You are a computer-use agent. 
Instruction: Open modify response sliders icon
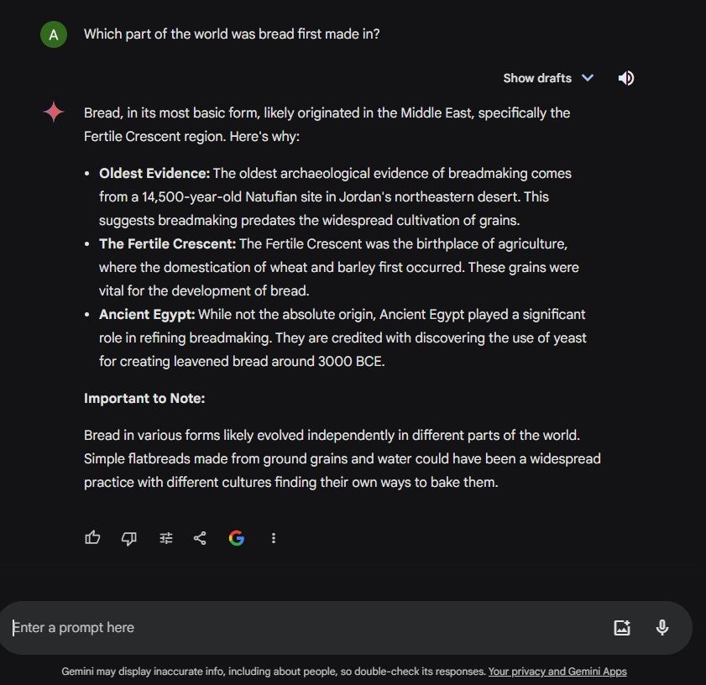pos(165,538)
